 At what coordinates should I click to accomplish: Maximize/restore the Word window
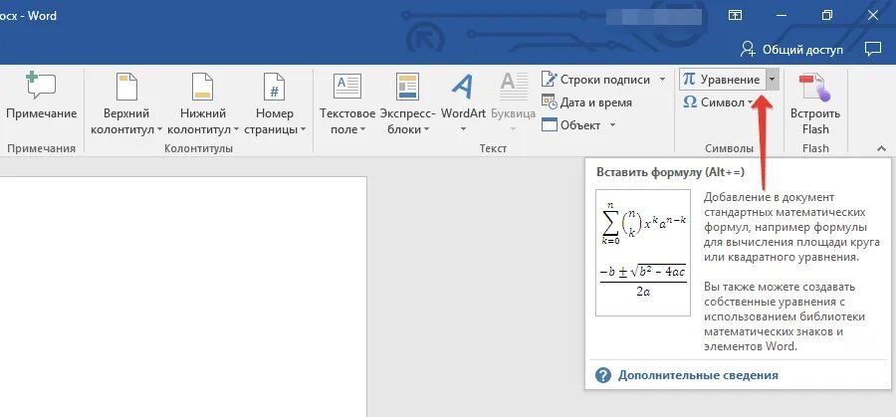[x=826, y=15]
